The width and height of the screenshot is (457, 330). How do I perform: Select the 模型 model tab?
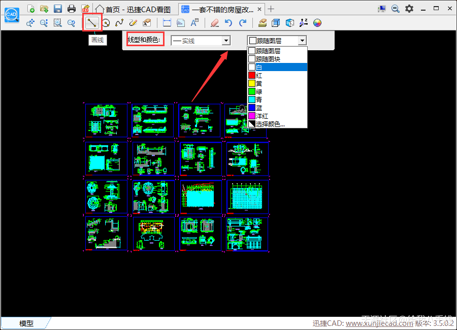point(26,323)
